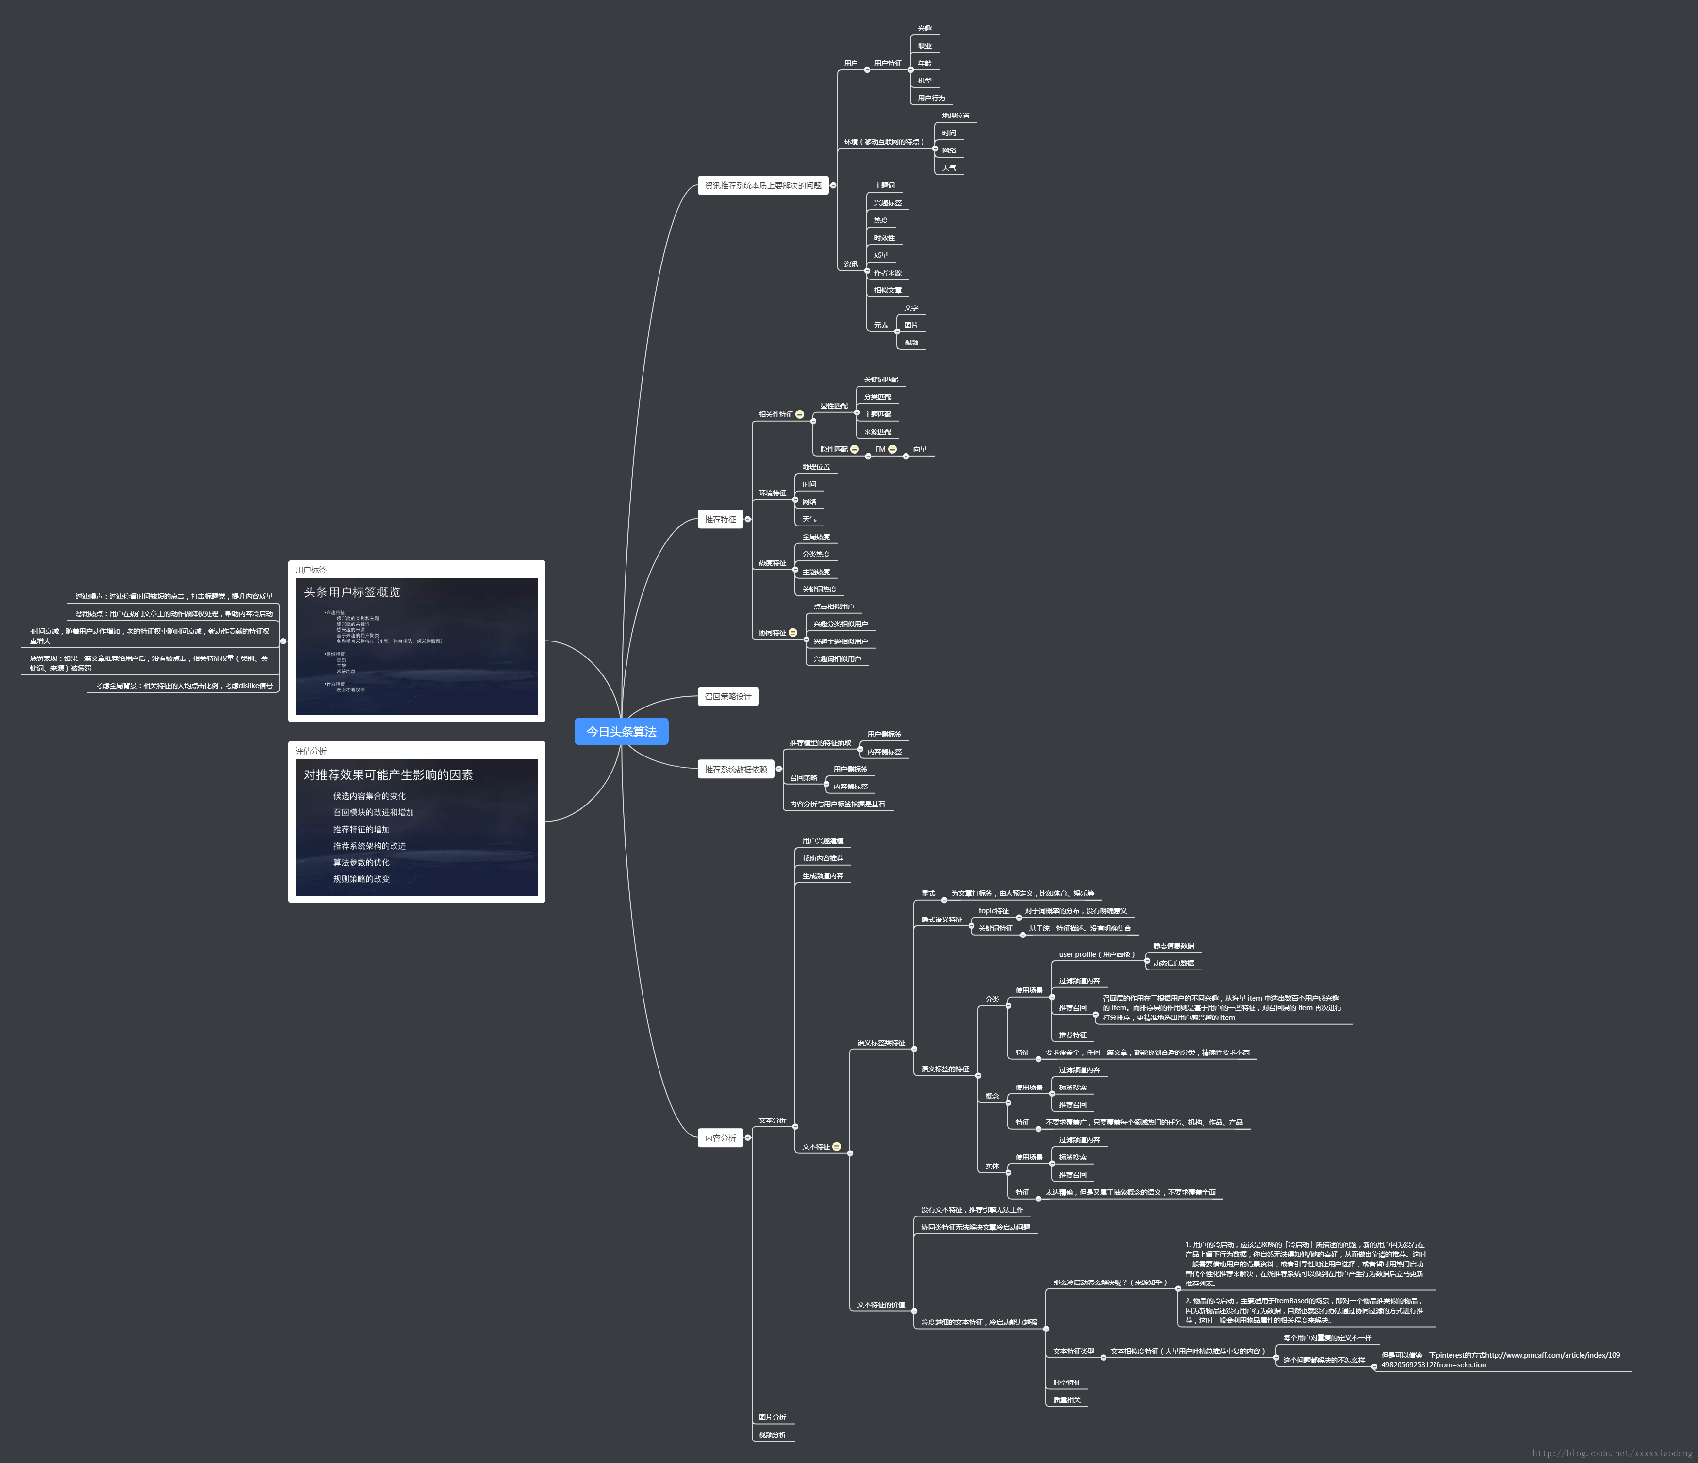This screenshot has height=1463, width=1698.
Task: Collapse the 资讯推荐系统本质上要解决的问题 branch
Action: click(x=833, y=186)
